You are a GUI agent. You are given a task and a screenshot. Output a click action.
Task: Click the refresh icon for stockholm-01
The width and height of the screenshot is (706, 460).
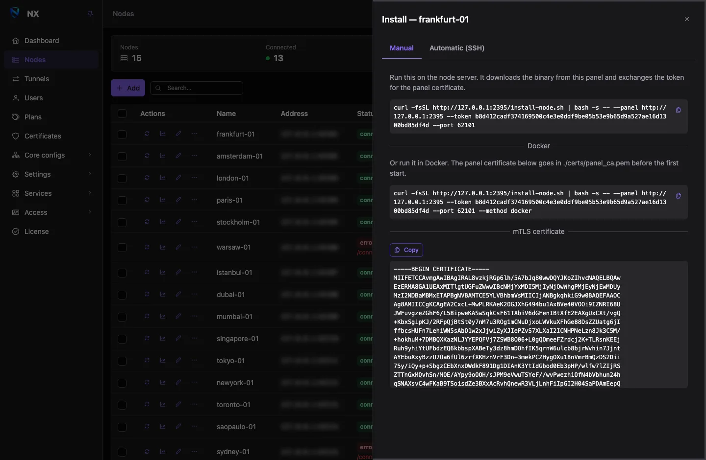pyautogui.click(x=147, y=222)
